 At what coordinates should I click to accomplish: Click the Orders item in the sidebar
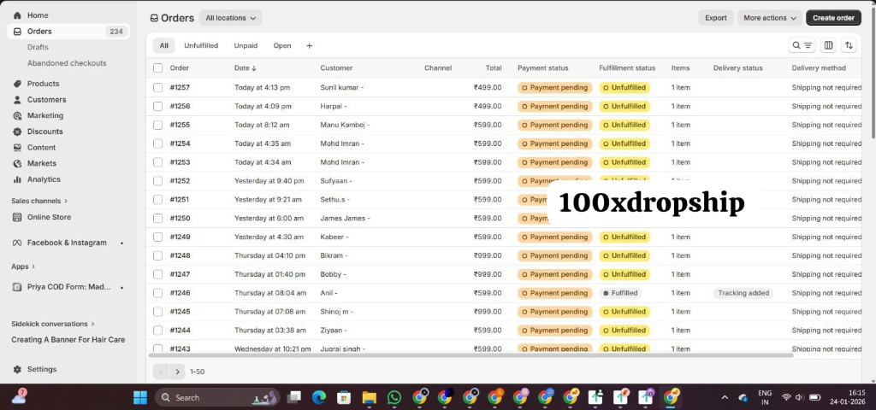(x=68, y=32)
